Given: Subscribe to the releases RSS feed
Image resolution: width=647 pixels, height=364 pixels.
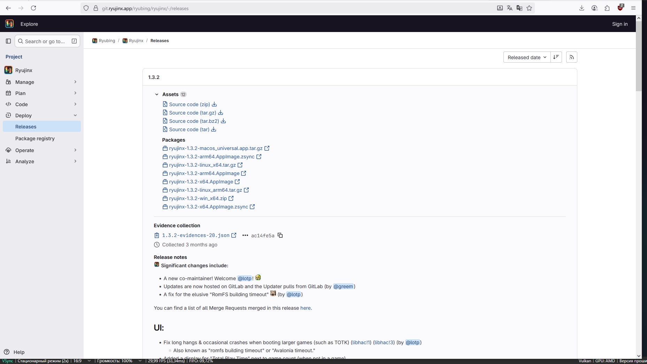Looking at the screenshot, I should click(x=572, y=57).
